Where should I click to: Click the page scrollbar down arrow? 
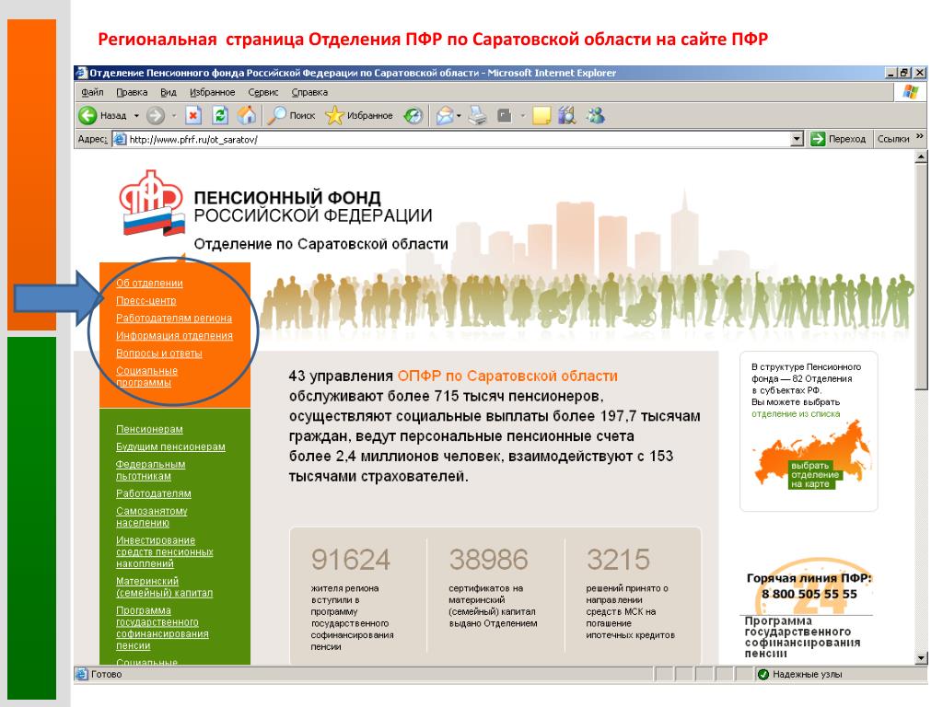pos(921,658)
